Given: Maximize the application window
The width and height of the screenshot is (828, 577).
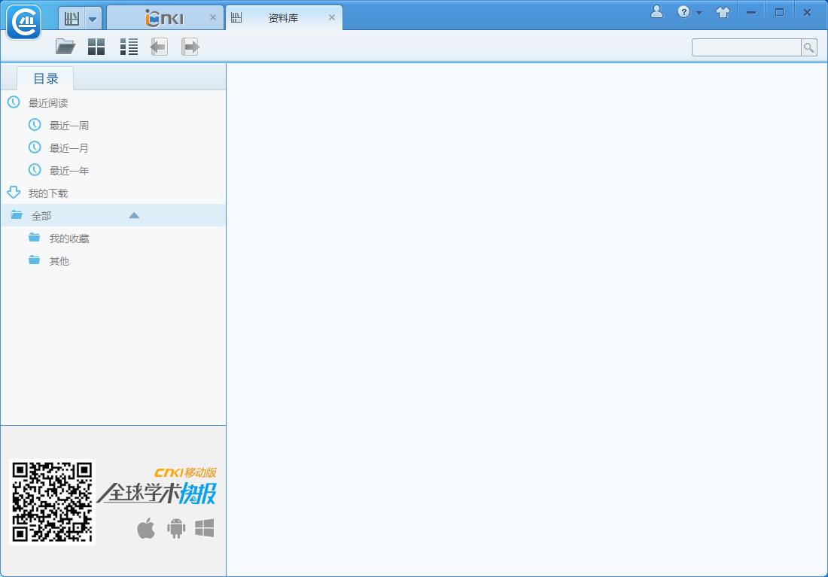Looking at the screenshot, I should (x=779, y=12).
